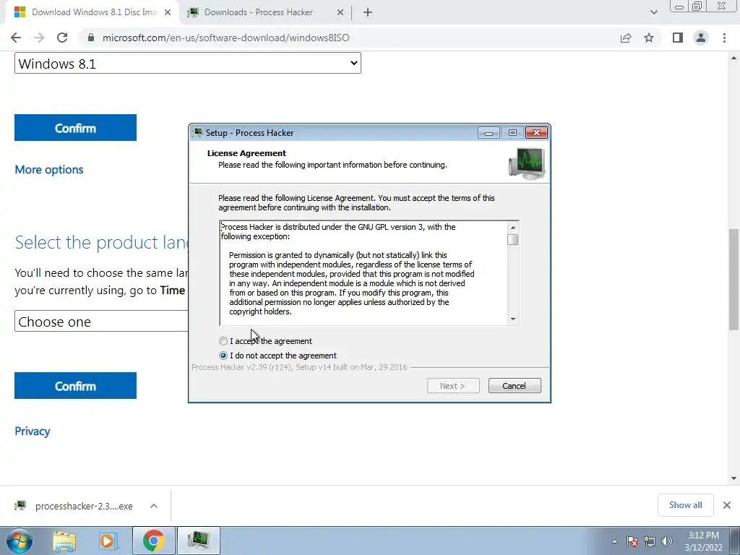Open Action Center flag icon
Viewport: 740px width, 555px height.
632,541
